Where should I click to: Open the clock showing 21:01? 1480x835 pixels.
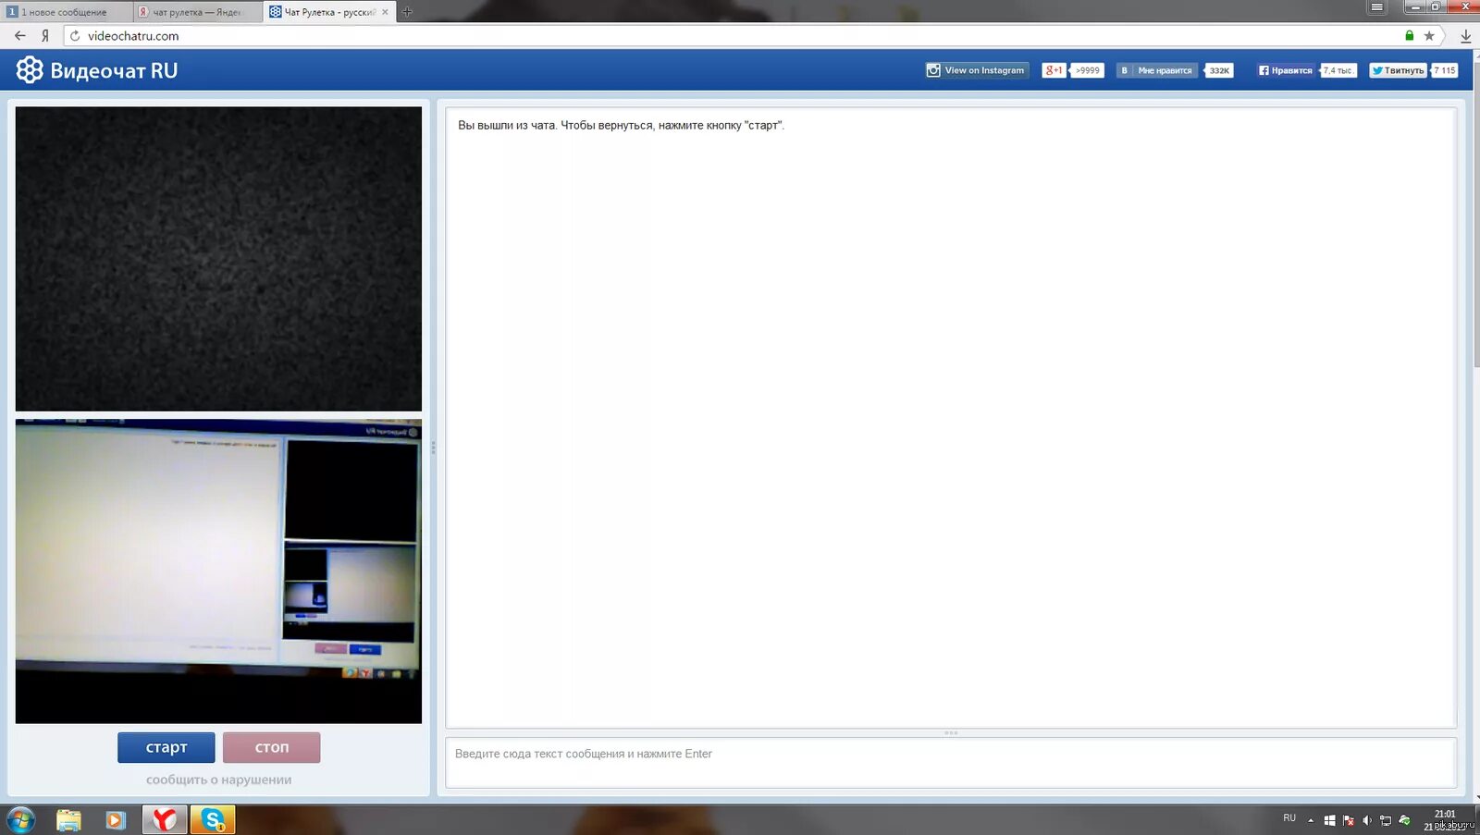coord(1445,820)
